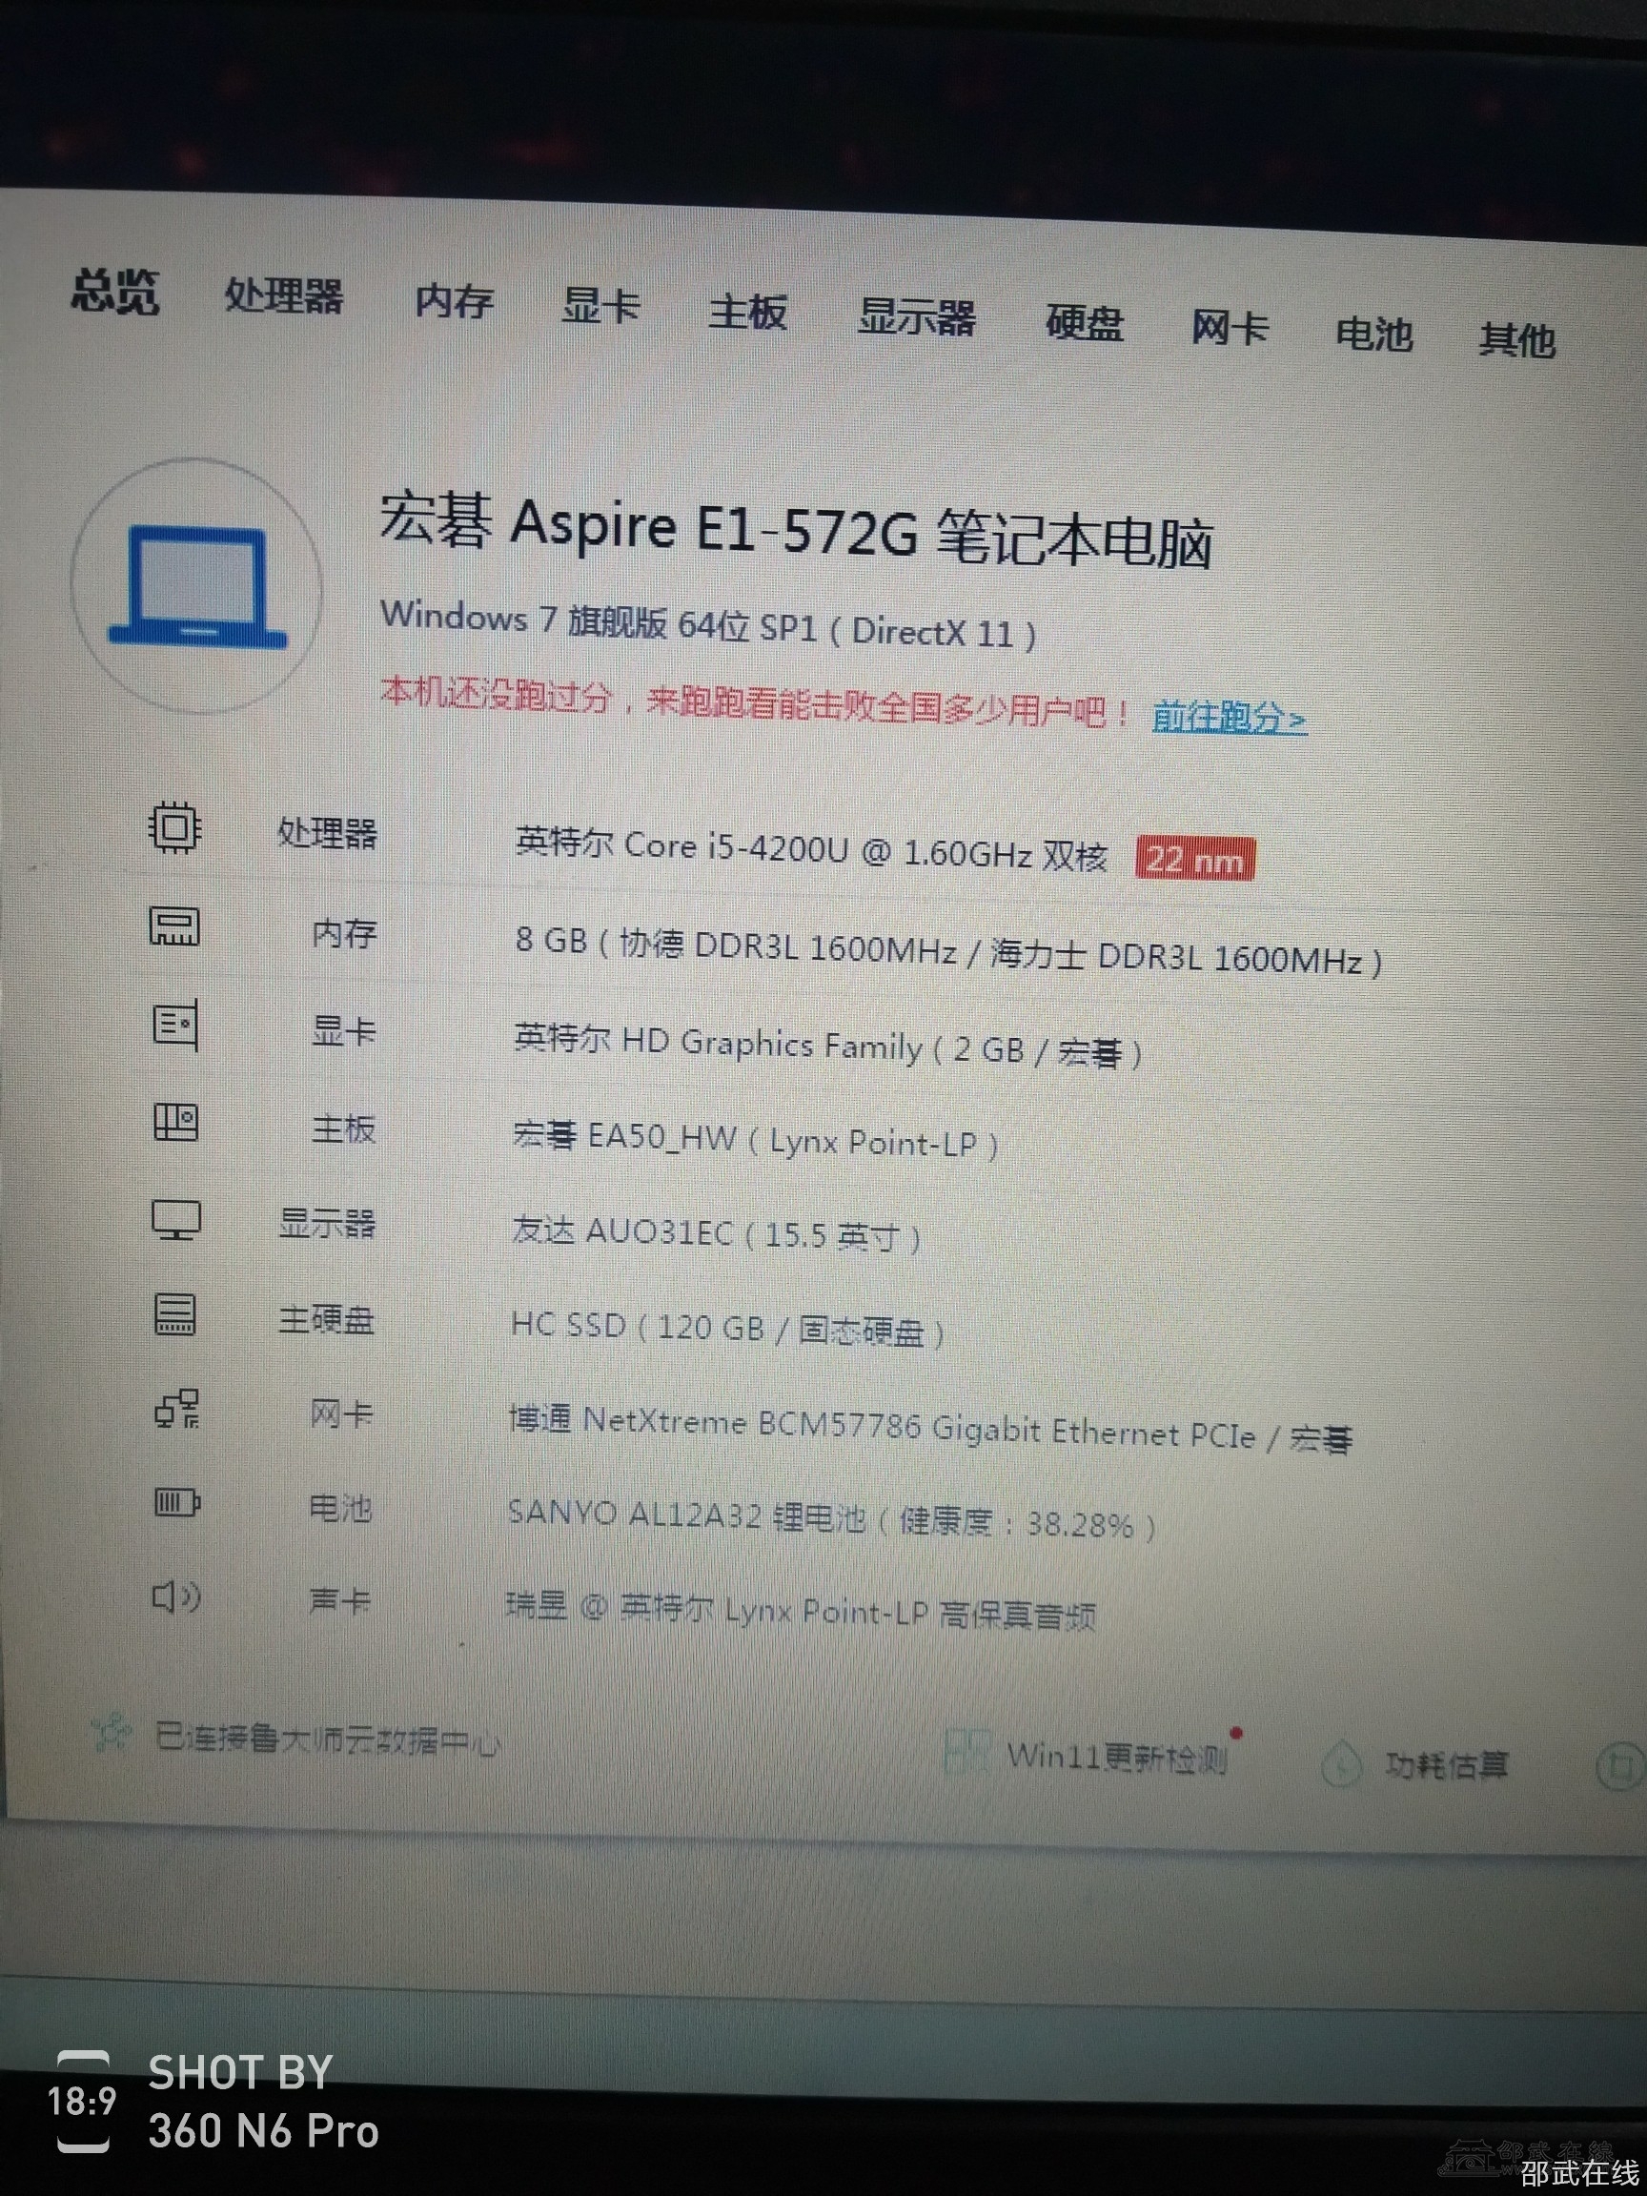Go to the 电池 tab
This screenshot has height=2196, width=1647.
point(1373,334)
